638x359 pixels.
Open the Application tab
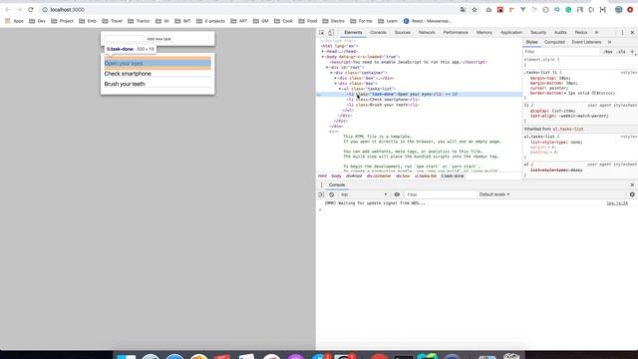[511, 33]
